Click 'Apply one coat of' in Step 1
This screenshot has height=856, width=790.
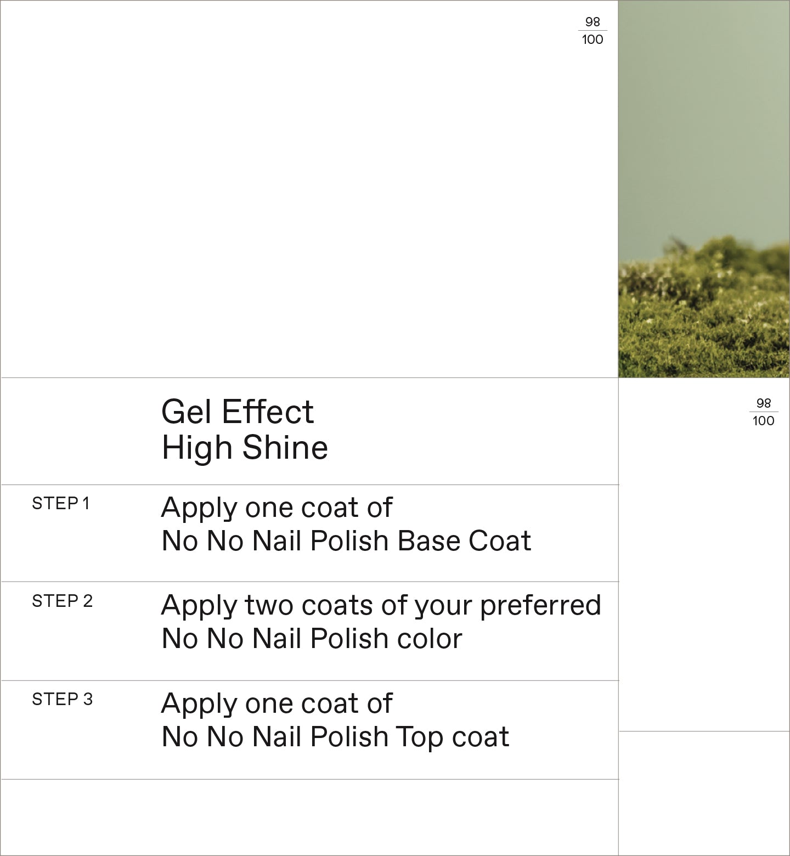(x=276, y=508)
